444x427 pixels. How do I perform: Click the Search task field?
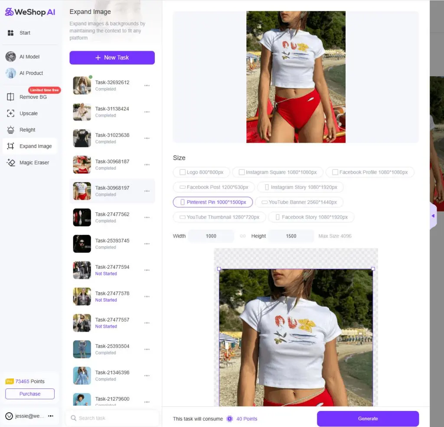[112, 418]
